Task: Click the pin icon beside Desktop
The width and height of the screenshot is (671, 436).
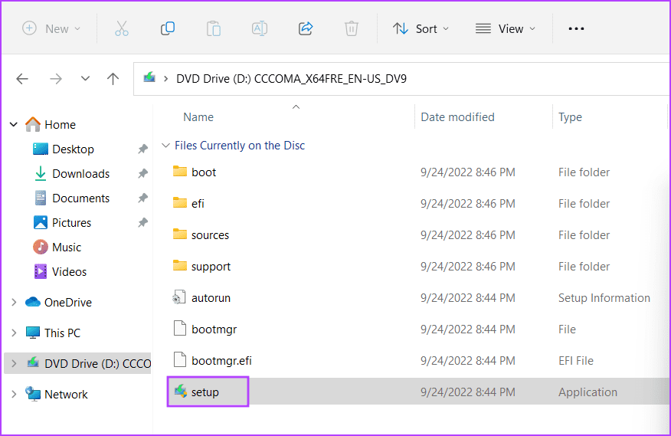Action: click(x=142, y=149)
